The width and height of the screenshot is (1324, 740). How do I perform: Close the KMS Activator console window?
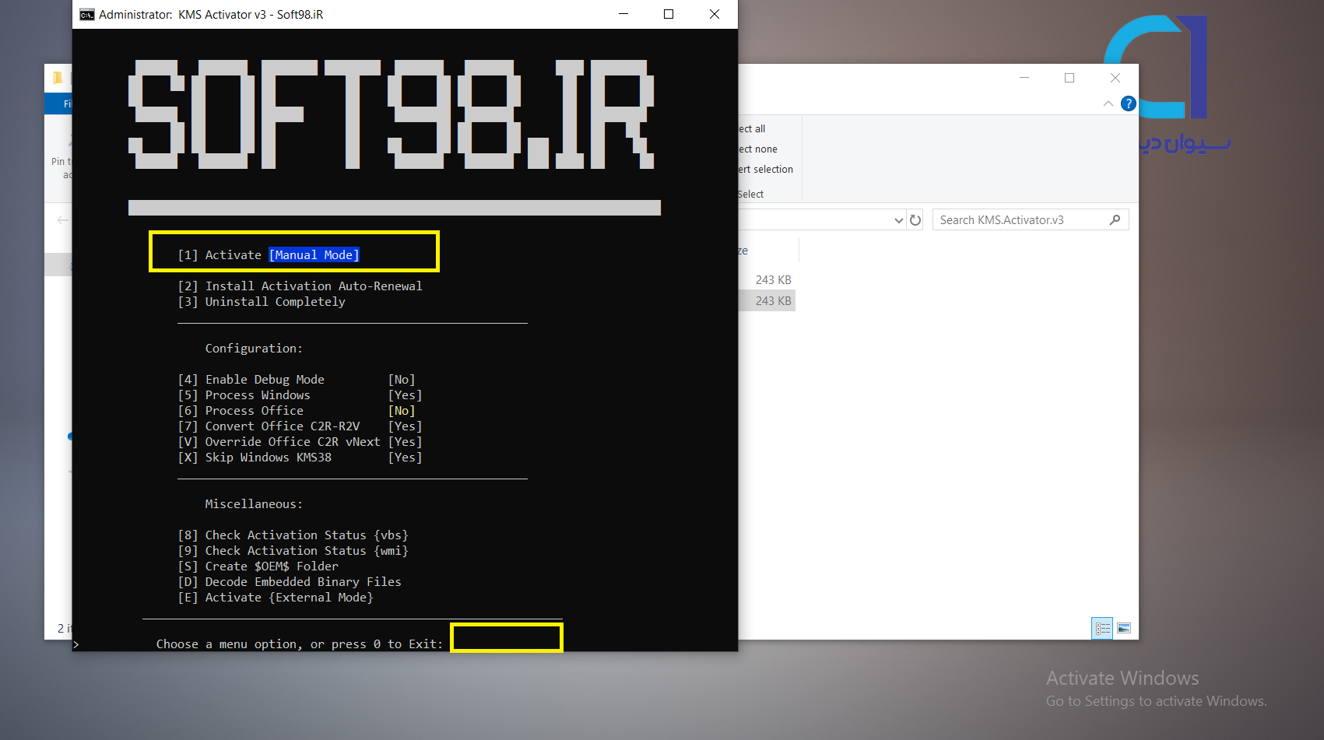(715, 14)
